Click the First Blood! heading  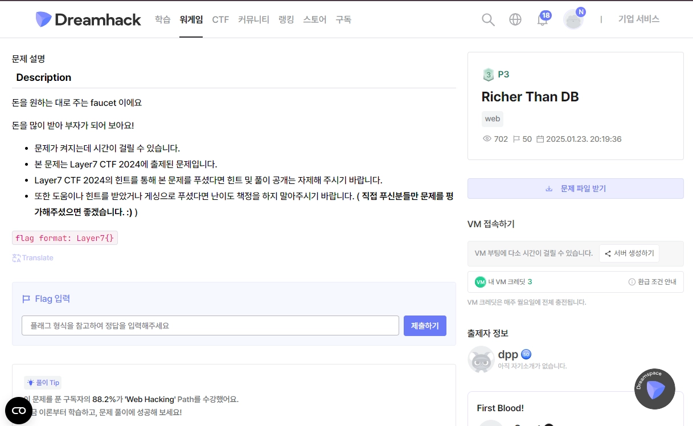click(x=500, y=408)
